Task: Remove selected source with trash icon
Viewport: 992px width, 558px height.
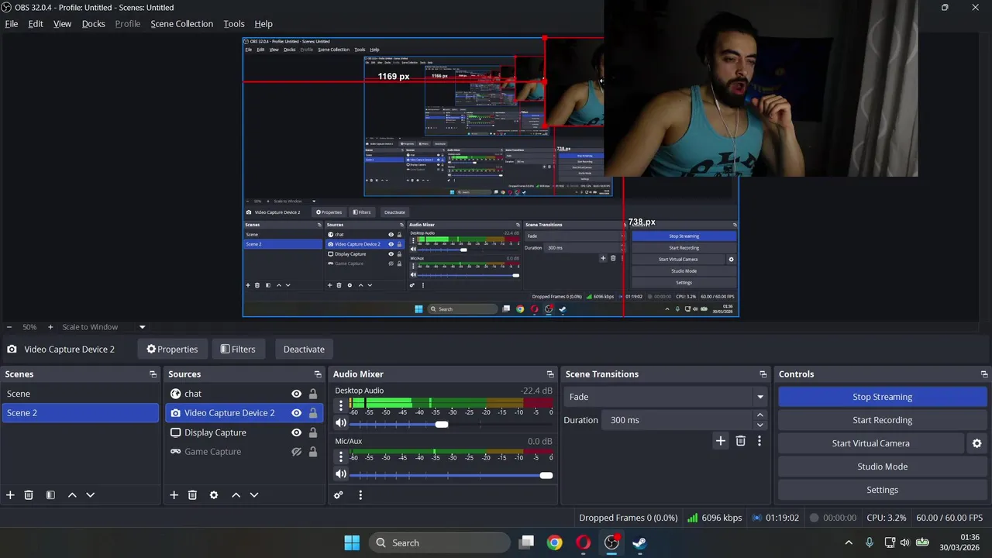Action: pos(192,494)
